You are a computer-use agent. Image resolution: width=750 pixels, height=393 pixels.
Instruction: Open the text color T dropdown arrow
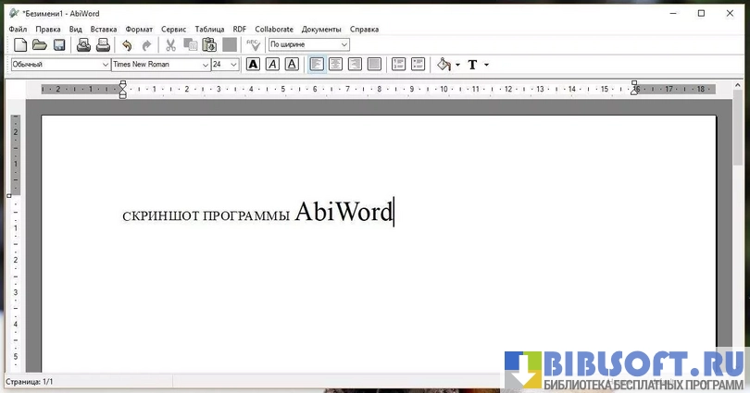pyautogui.click(x=486, y=65)
